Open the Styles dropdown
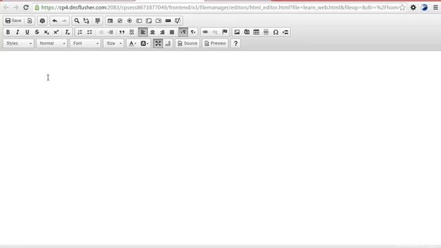The height and width of the screenshot is (248, 441). click(x=19, y=43)
